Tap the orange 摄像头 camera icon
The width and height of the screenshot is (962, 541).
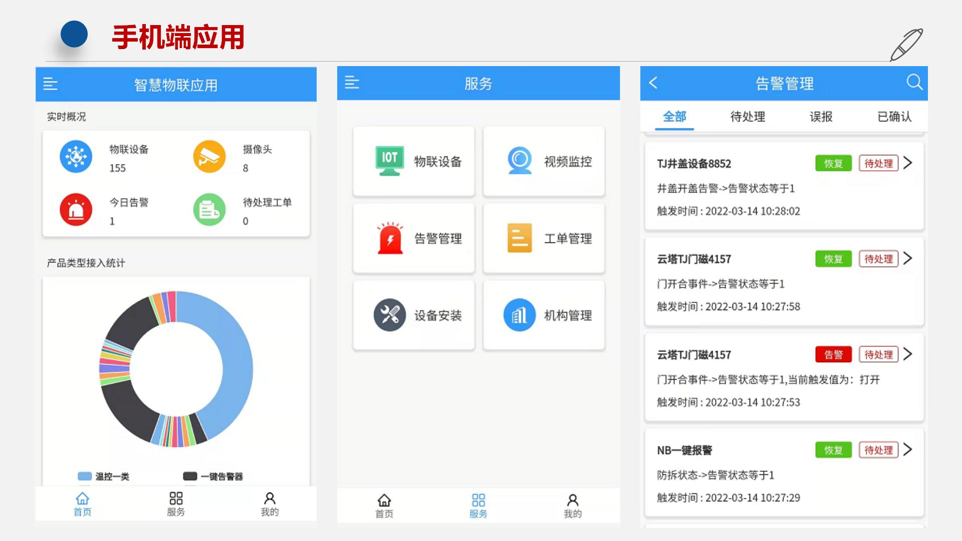coord(209,156)
